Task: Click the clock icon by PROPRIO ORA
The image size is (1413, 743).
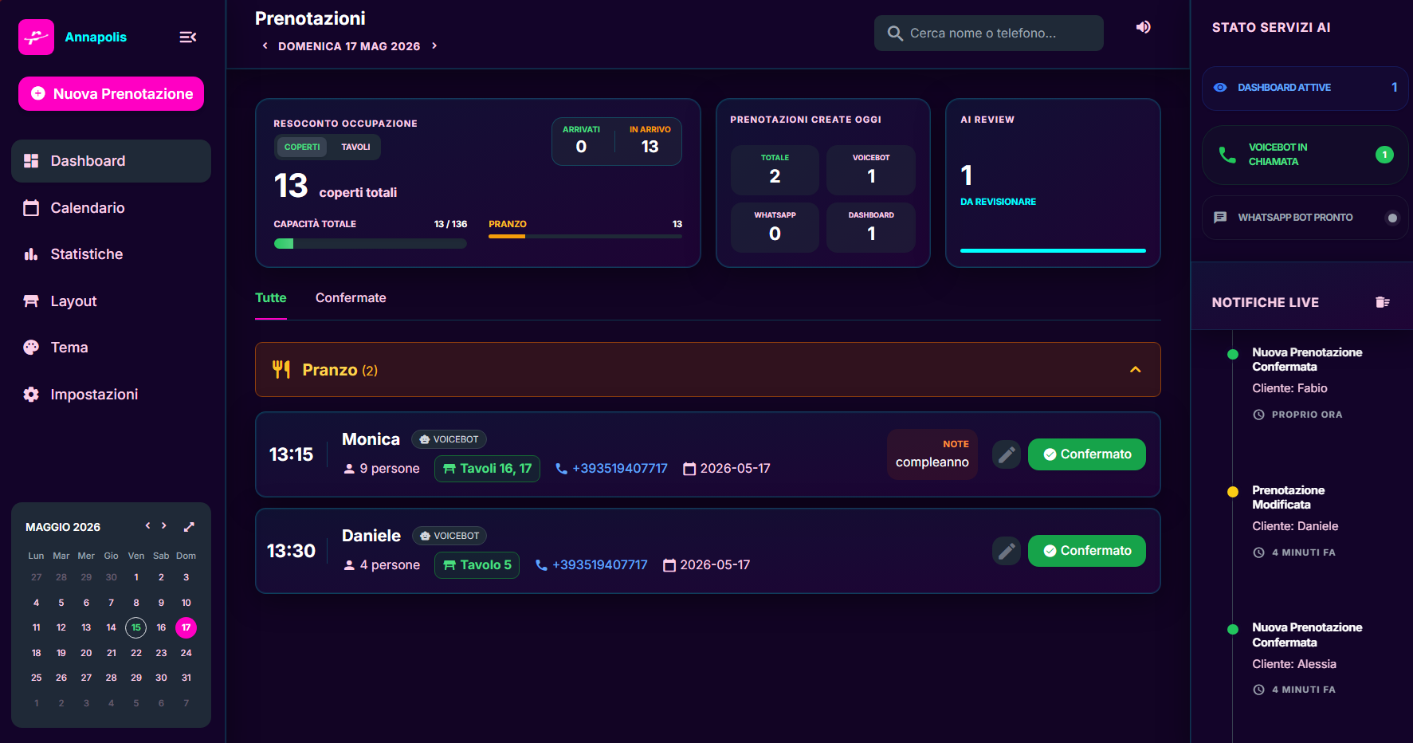Action: coord(1258,415)
